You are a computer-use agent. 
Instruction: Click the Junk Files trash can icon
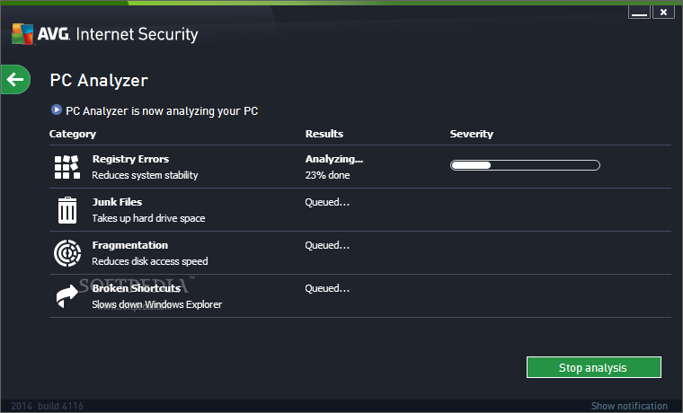(x=67, y=210)
